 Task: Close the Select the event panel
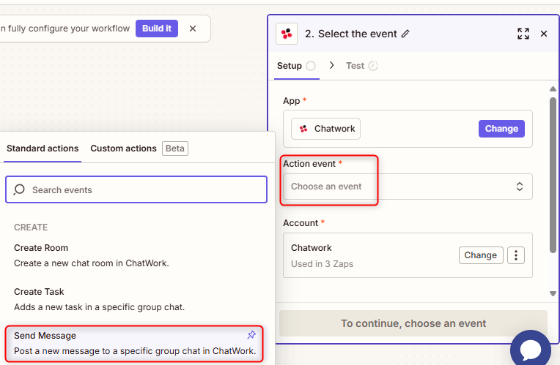(544, 34)
